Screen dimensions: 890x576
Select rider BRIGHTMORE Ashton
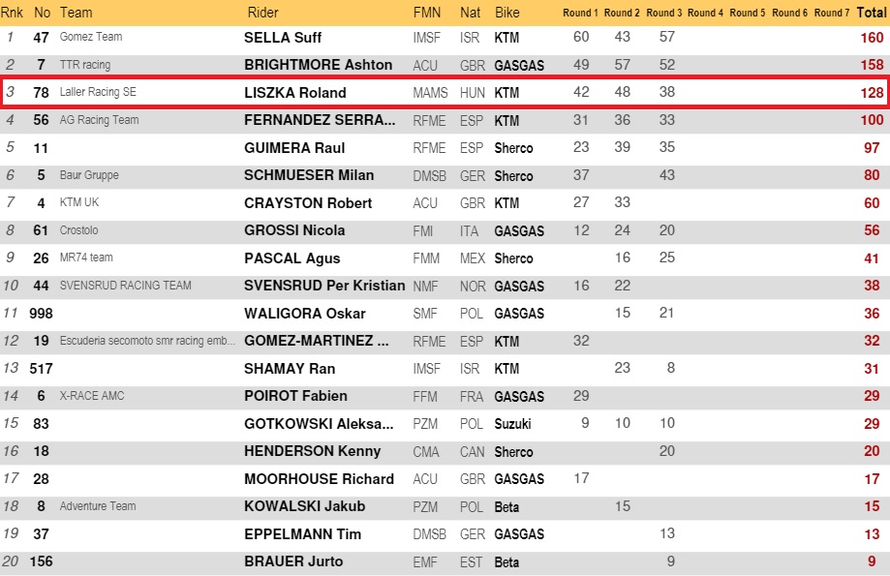tap(318, 65)
